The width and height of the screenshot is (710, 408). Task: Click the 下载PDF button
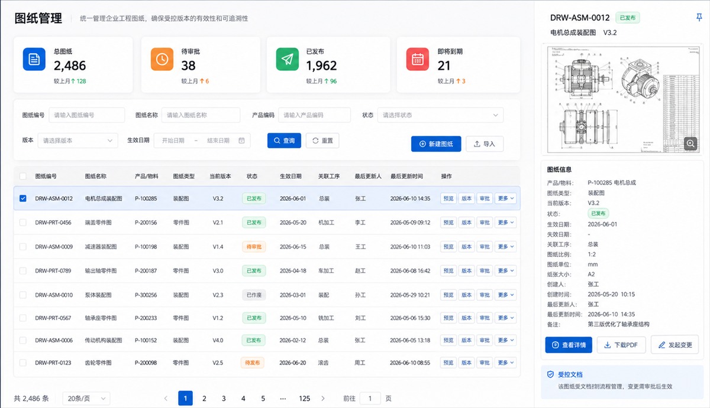tap(621, 344)
